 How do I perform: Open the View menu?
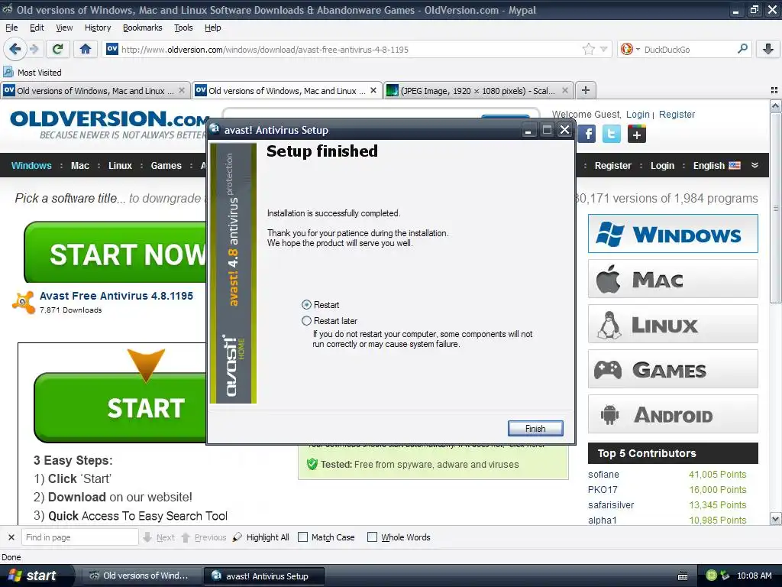pyautogui.click(x=64, y=28)
